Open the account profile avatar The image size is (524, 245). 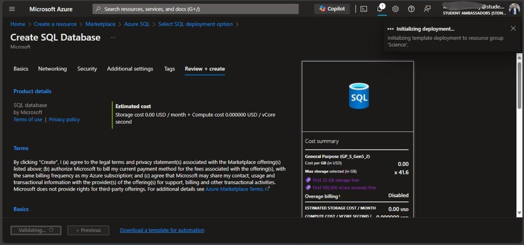pos(514,9)
